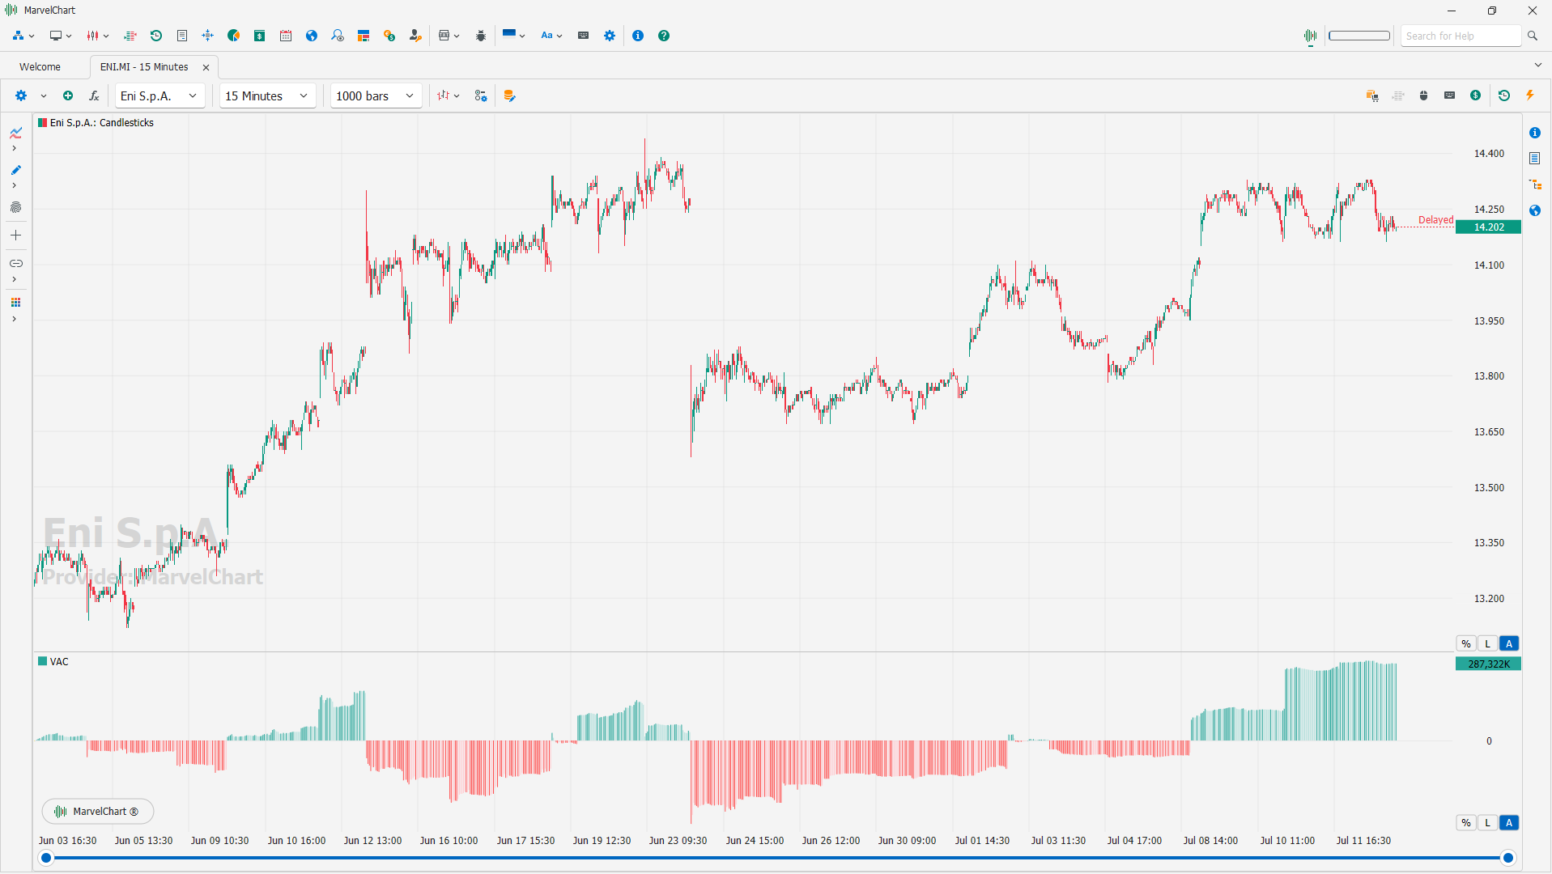The width and height of the screenshot is (1552, 874).
Task: Open the Aa font size dropdown
Action: click(x=551, y=36)
